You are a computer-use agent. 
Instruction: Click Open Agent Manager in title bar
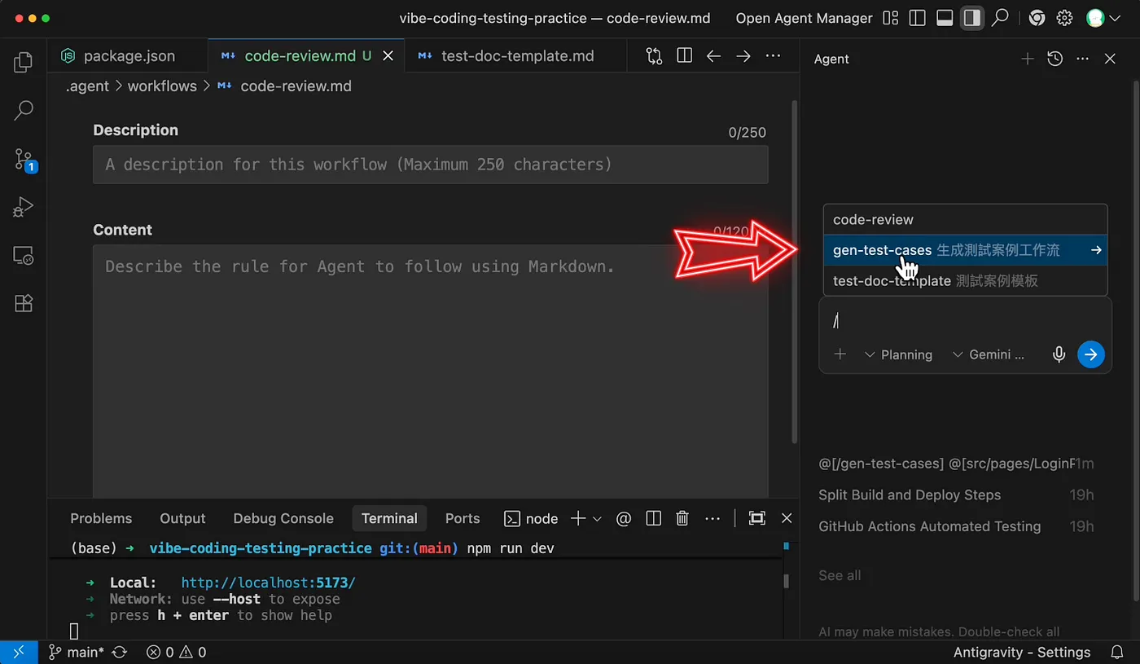tap(804, 18)
